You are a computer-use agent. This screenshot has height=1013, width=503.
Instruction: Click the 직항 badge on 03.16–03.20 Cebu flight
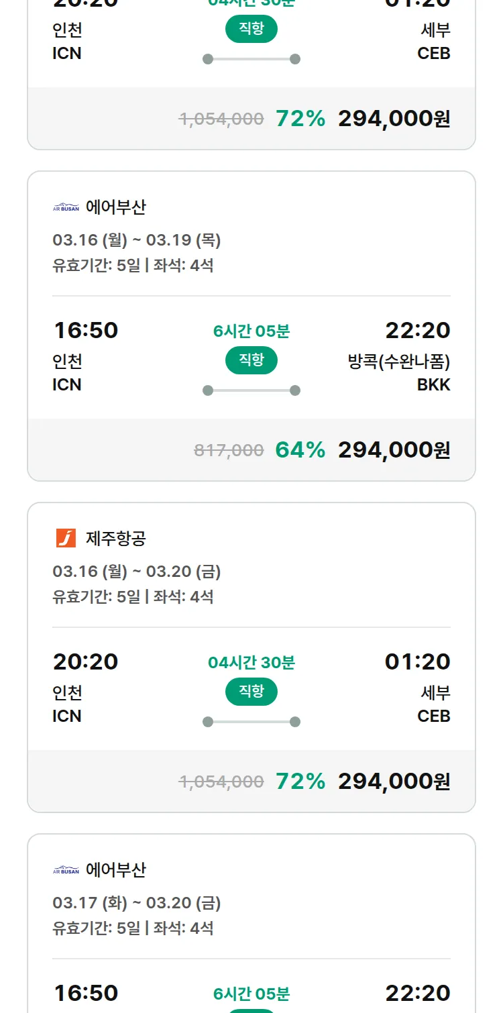(x=251, y=692)
